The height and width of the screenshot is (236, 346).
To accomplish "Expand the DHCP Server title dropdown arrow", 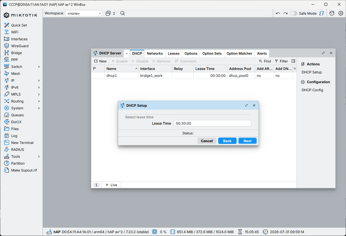I will pos(126,54).
